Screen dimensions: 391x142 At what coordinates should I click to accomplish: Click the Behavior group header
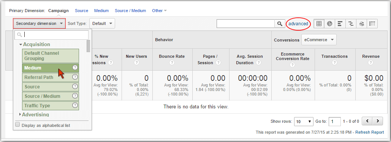coord(164,40)
